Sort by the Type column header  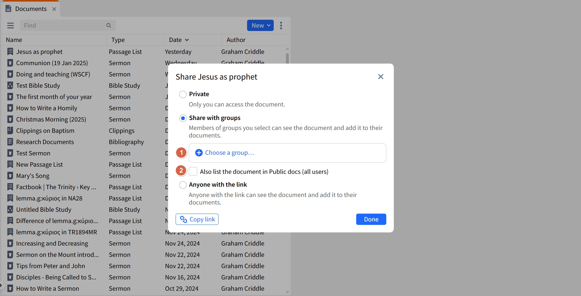pyautogui.click(x=118, y=40)
